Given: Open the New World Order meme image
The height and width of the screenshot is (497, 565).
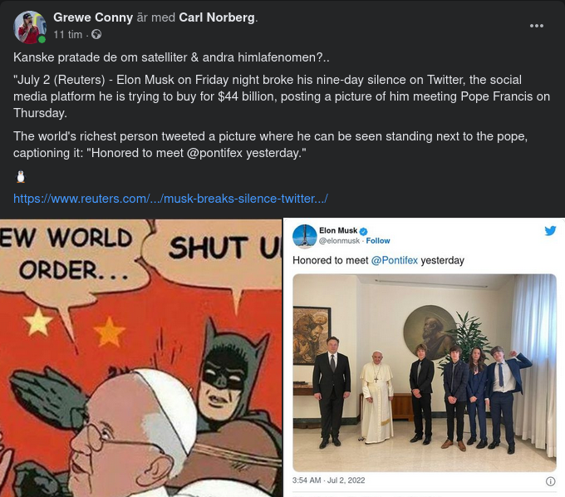Looking at the screenshot, I should [x=141, y=357].
